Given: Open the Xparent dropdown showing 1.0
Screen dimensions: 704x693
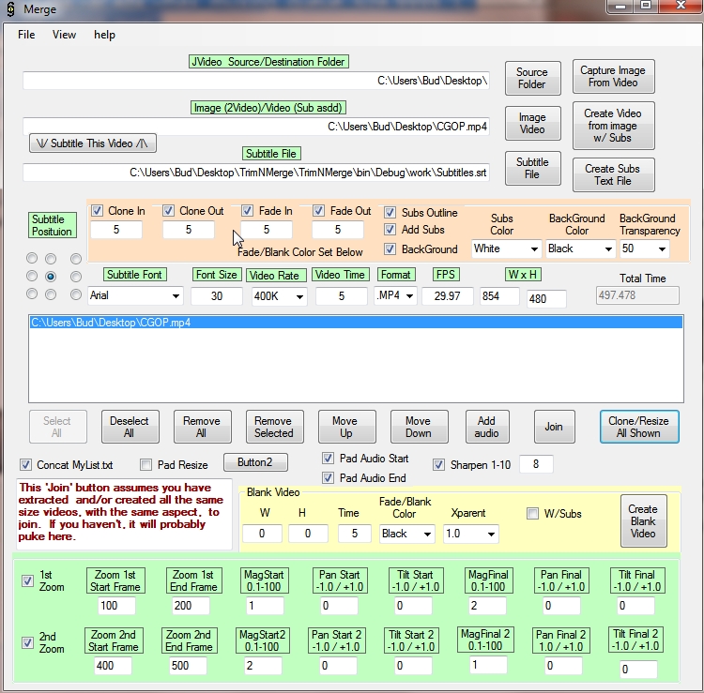Looking at the screenshot, I should [x=470, y=534].
